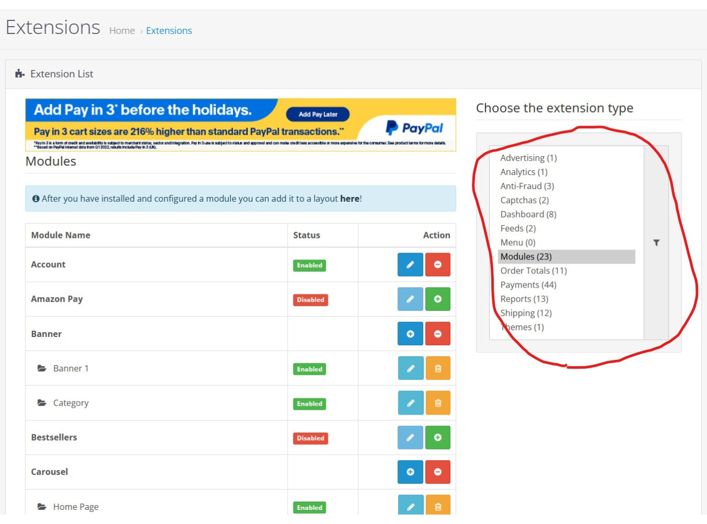The height and width of the screenshot is (524, 707).
Task: Click the Extensions breadcrumb link
Action: coord(169,31)
